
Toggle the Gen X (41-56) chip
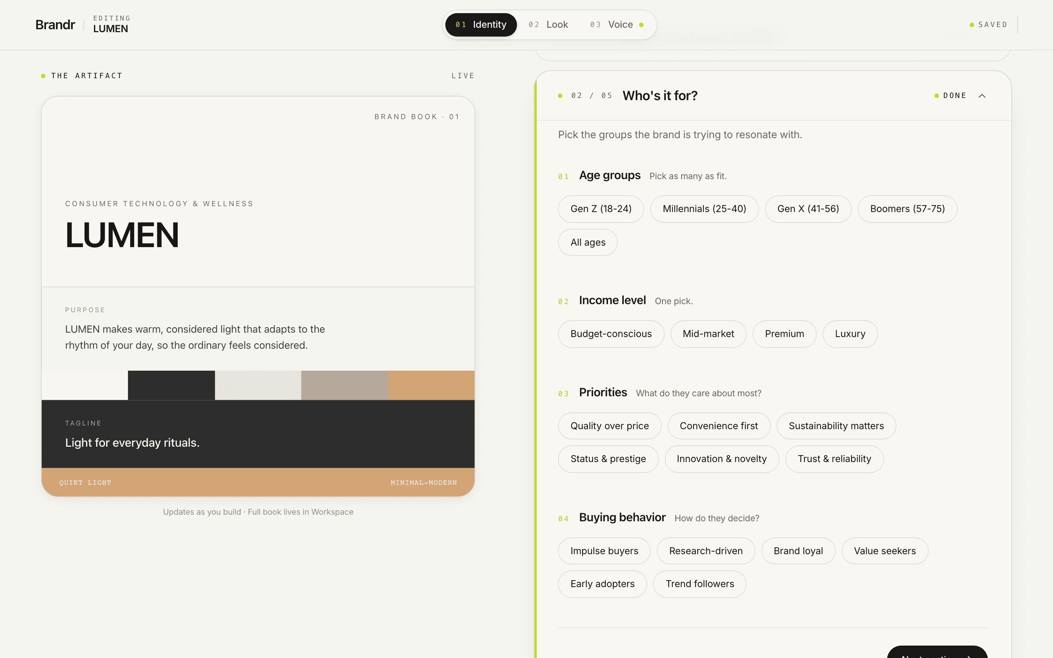tap(808, 209)
